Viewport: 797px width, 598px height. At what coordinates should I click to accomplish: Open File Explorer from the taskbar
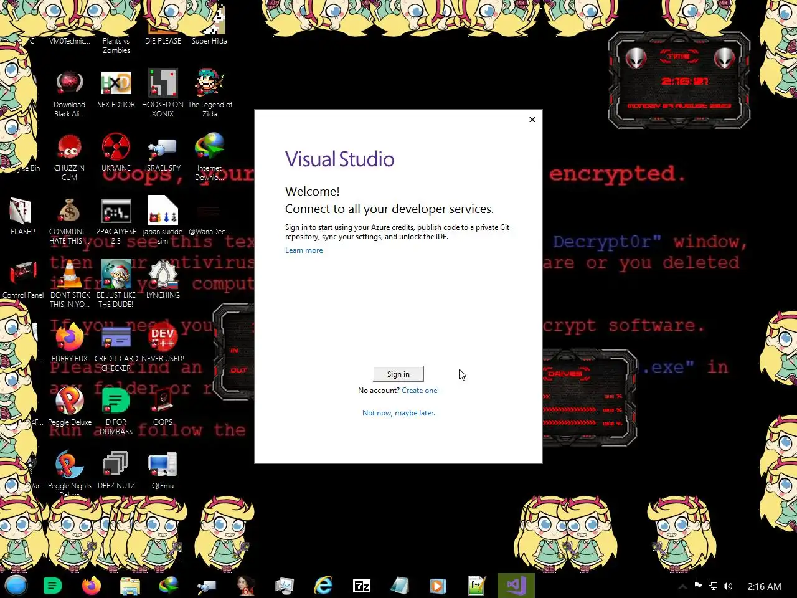[x=130, y=586]
